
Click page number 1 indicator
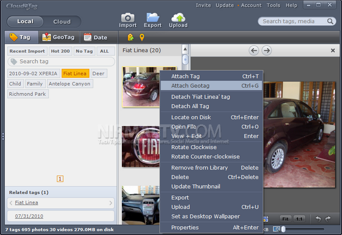60,179
